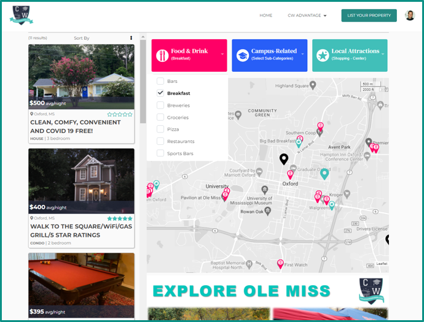Expand the Local Attractions category dropdown
This screenshot has width=424, height=322.
[x=383, y=54]
